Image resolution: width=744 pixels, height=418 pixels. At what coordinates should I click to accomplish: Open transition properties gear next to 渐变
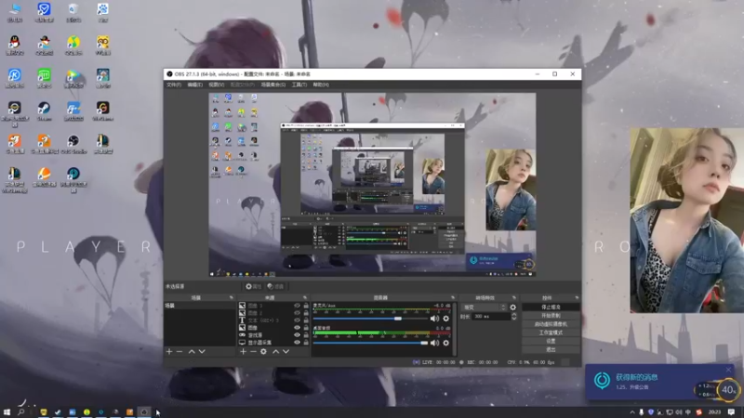tap(513, 307)
